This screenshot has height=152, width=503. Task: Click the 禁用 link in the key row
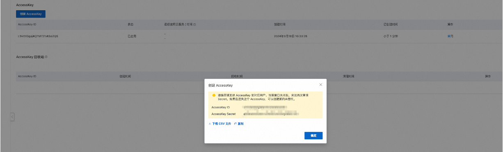click(x=450, y=36)
